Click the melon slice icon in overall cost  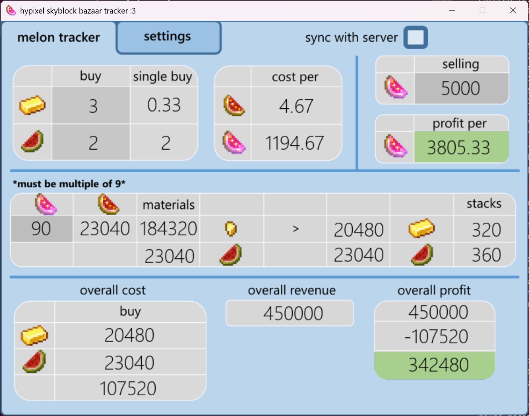(x=34, y=361)
